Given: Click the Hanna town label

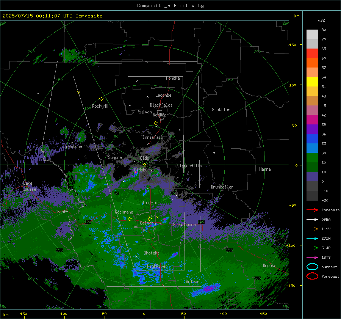Looking at the screenshot, I should [x=265, y=169].
